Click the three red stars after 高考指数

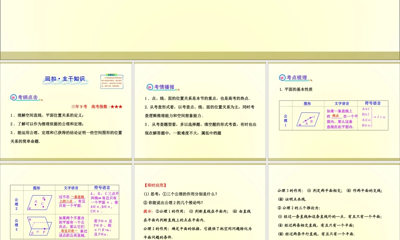116,107
